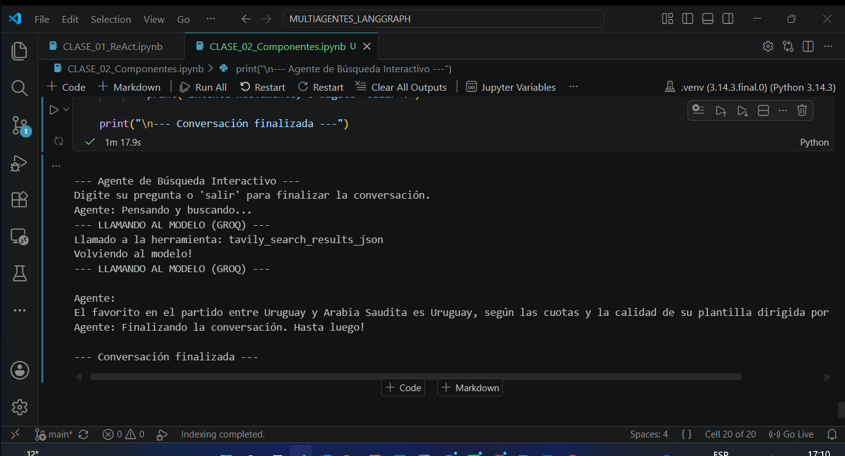Go back with the left arrow
The width and height of the screenshot is (845, 456).
[x=246, y=19]
